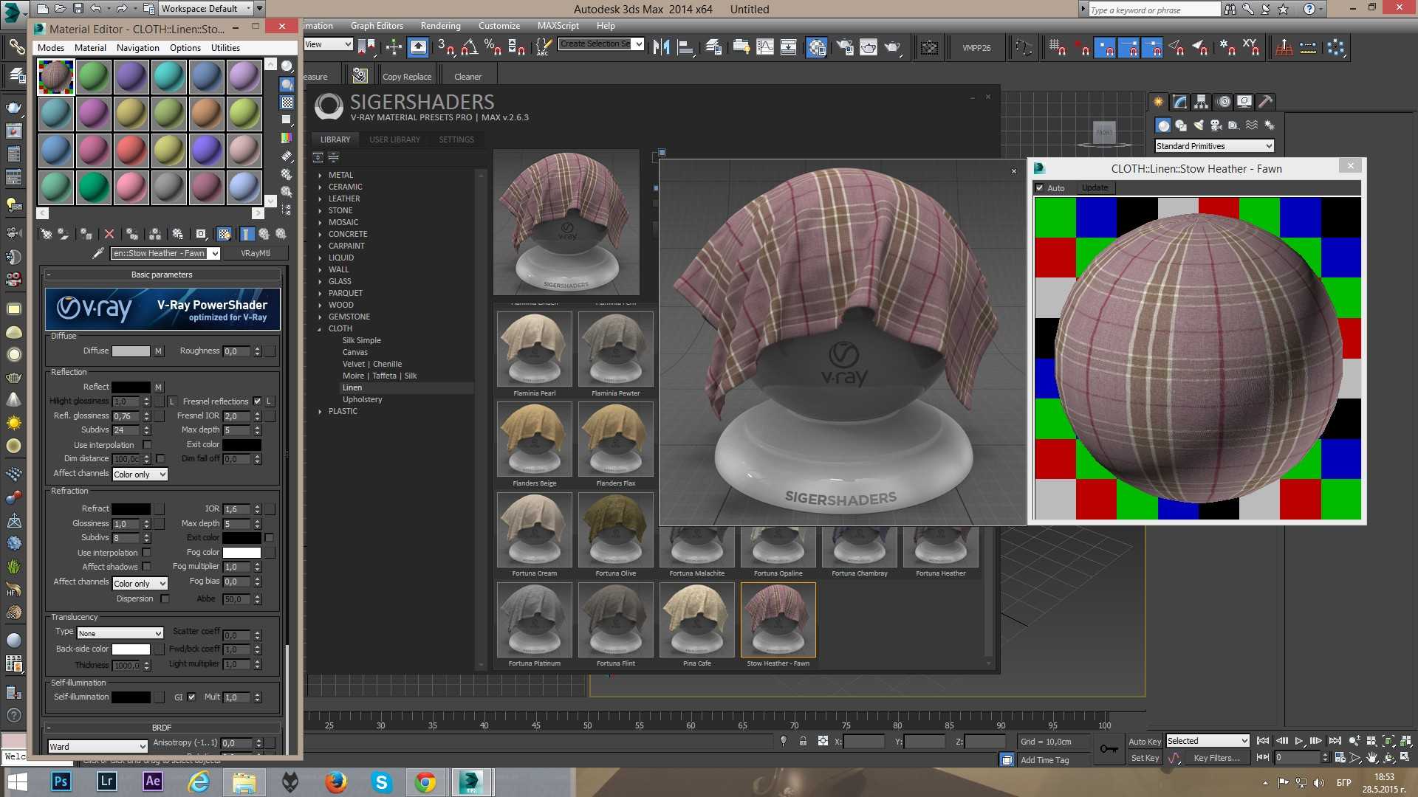This screenshot has width=1418, height=797.
Task: Open Render Setup teapot icon
Action: point(845,47)
